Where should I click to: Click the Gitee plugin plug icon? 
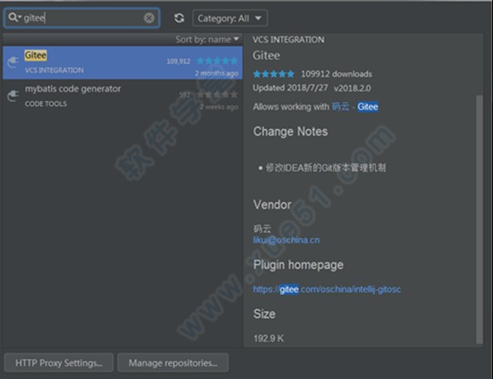pyautogui.click(x=13, y=62)
